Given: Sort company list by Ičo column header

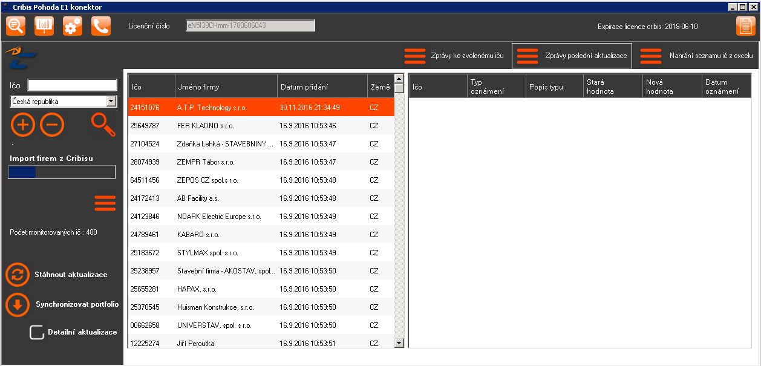Looking at the screenshot, I should coord(152,87).
